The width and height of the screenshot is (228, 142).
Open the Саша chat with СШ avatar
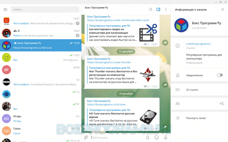[41, 131]
